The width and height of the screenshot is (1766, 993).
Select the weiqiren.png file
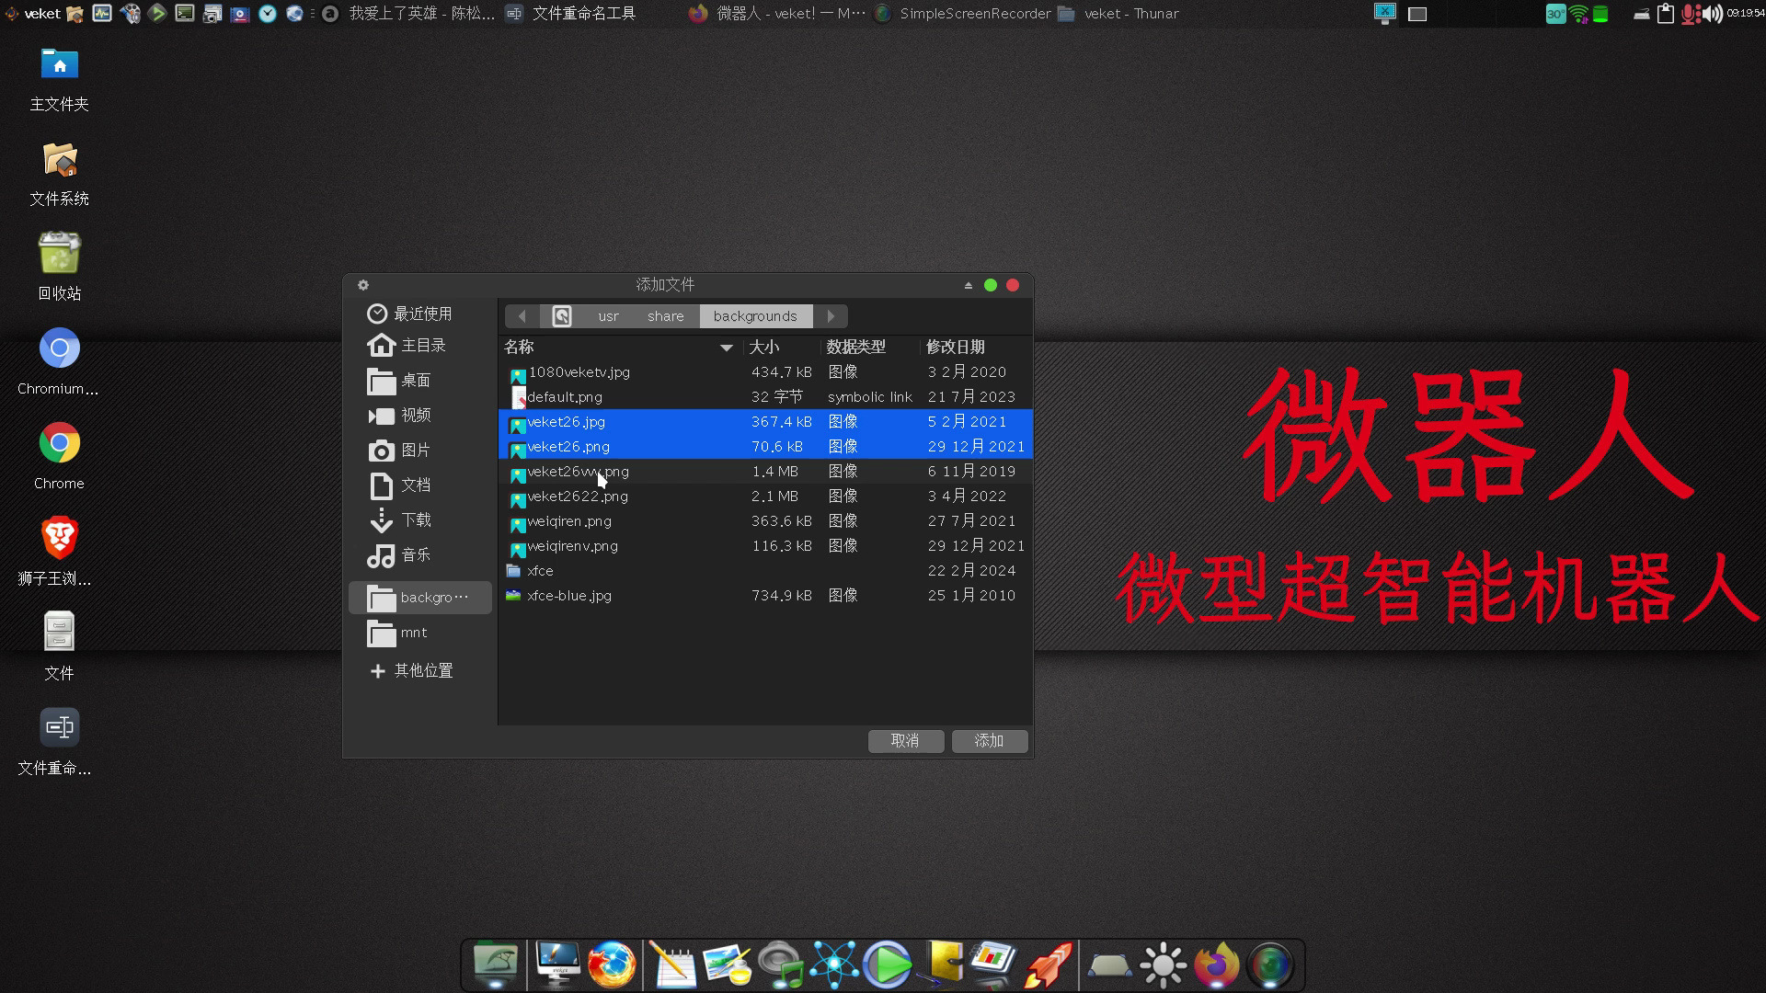tap(568, 521)
